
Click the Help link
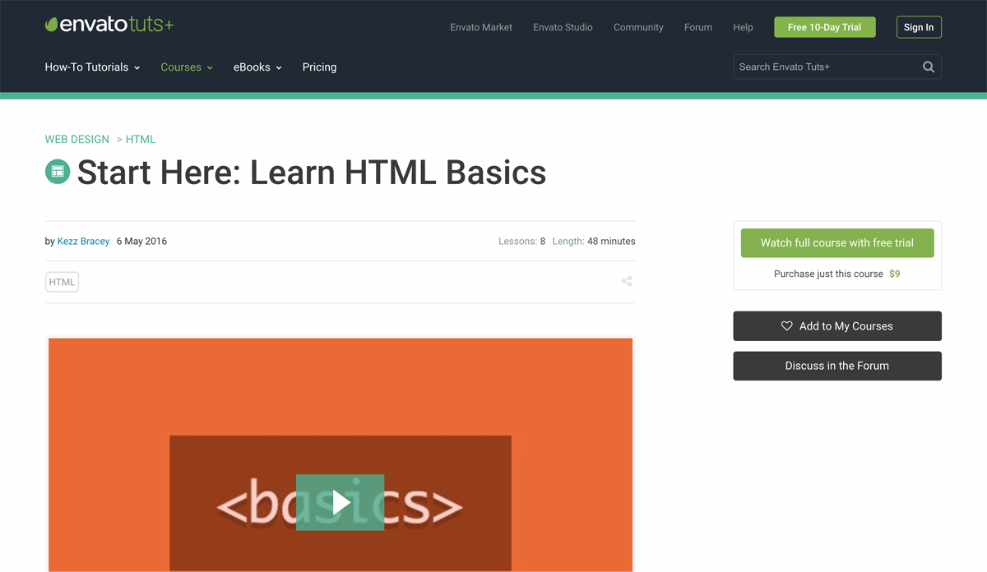pos(743,27)
